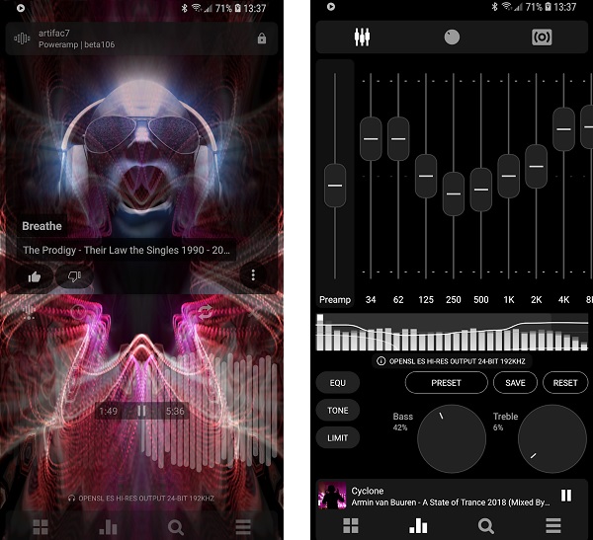
Task: Click the SAVE button
Action: 515,383
